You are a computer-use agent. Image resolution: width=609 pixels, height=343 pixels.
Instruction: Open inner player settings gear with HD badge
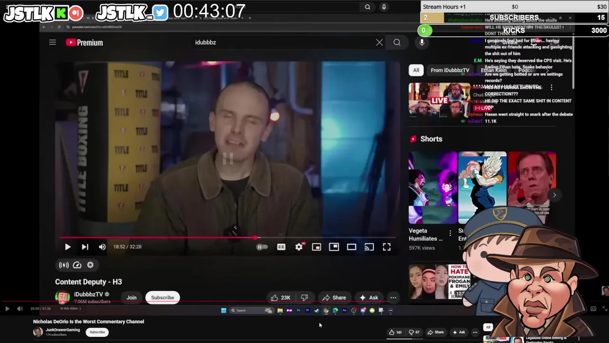coord(299,247)
